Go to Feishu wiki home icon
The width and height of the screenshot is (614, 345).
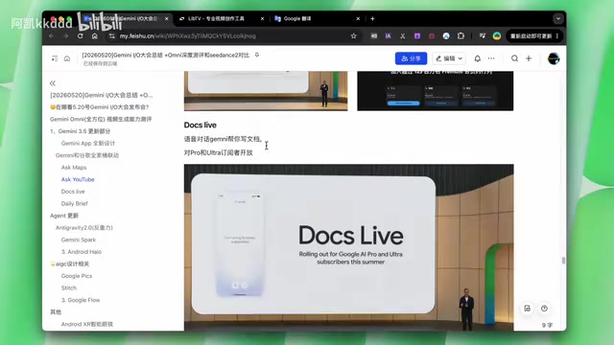[x=67, y=58]
